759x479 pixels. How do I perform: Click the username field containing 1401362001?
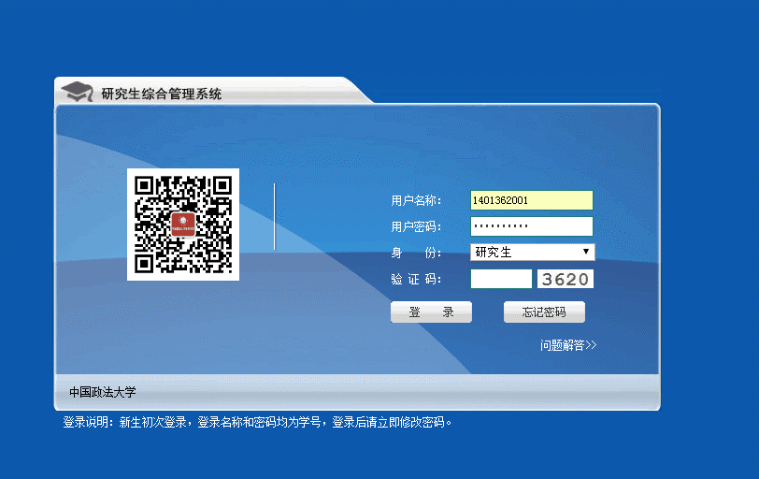(x=532, y=200)
